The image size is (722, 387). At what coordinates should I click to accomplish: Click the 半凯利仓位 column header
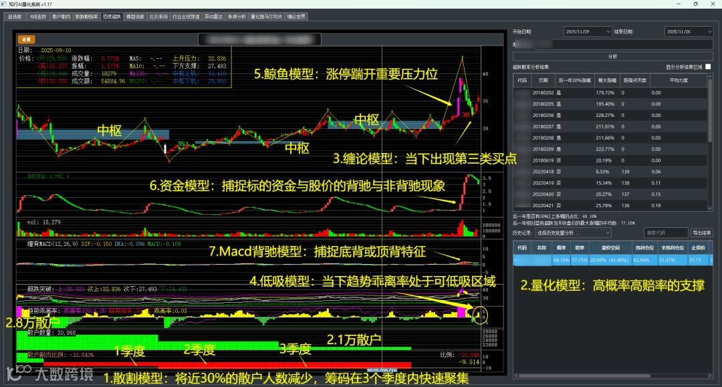point(673,247)
